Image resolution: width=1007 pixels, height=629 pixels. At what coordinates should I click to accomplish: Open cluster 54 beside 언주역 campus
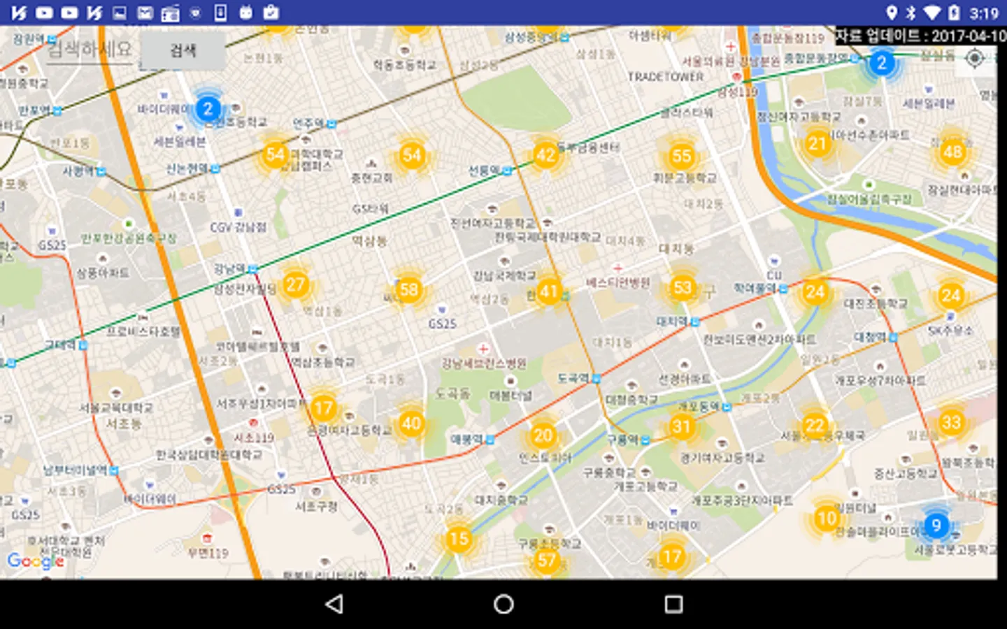pos(276,154)
